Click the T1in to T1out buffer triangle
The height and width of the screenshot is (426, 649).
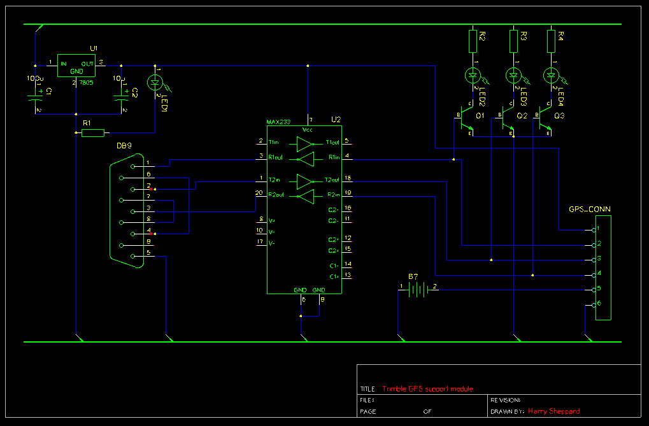pos(304,144)
